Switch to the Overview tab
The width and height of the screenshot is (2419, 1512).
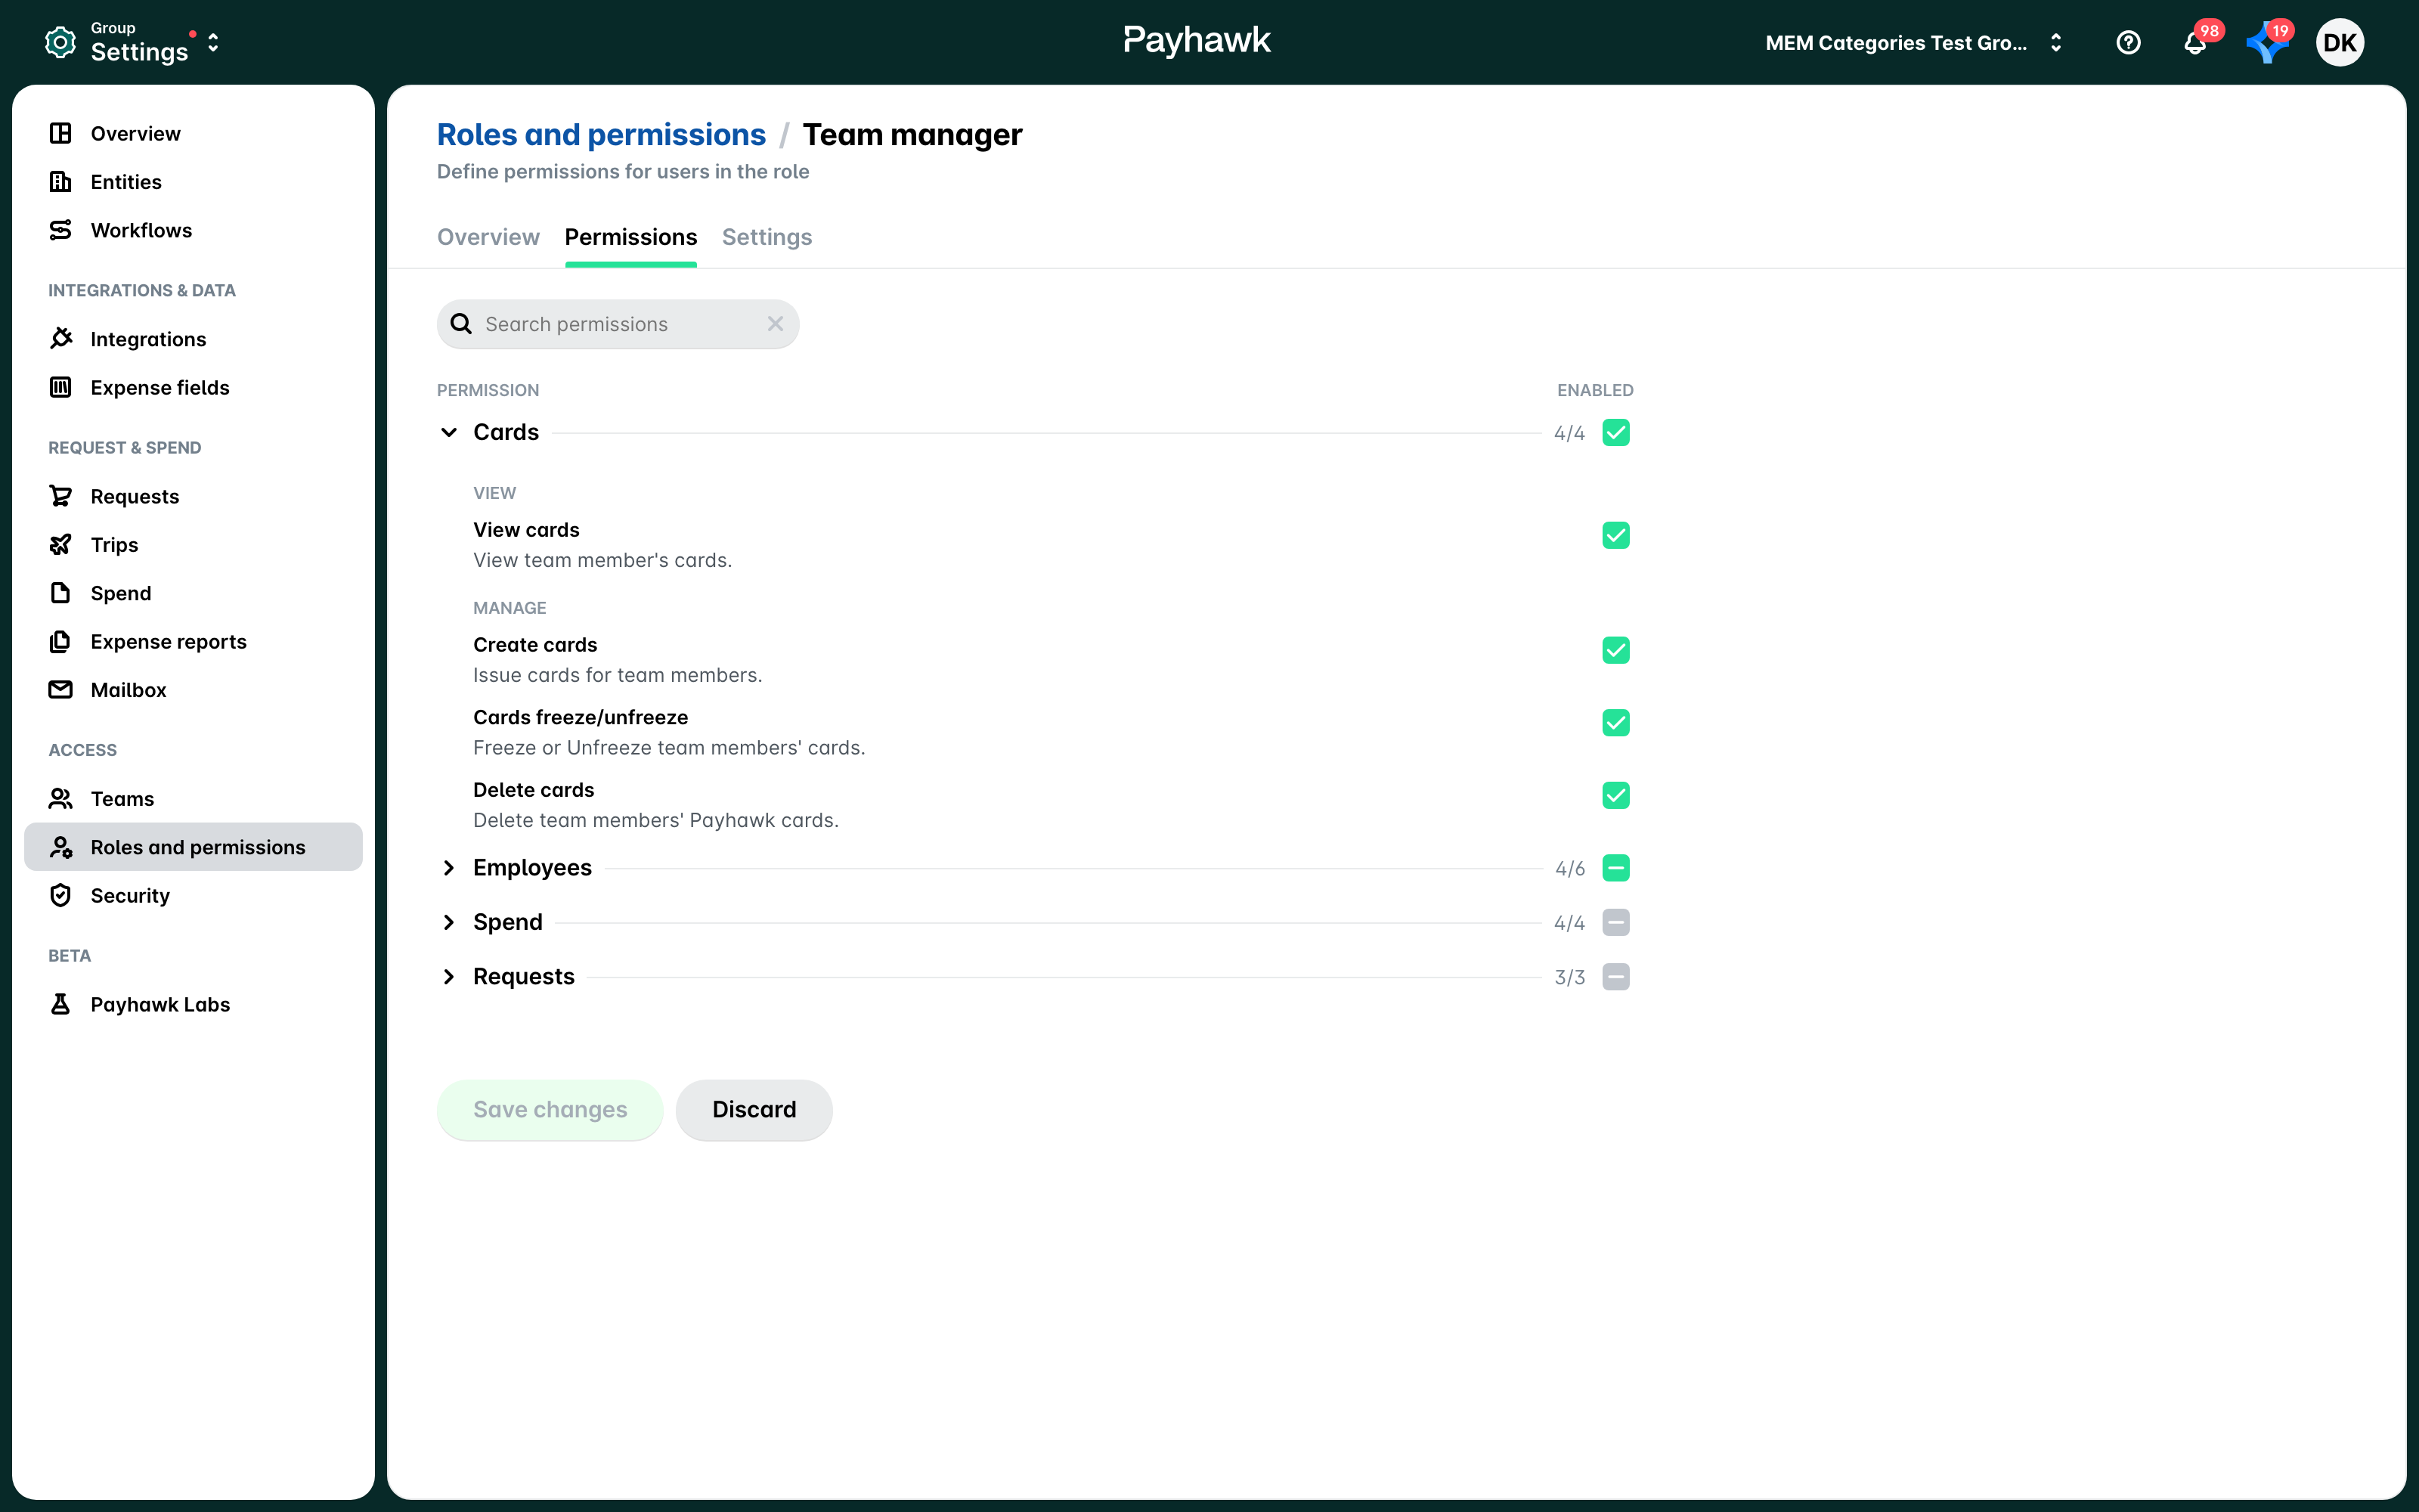(488, 237)
